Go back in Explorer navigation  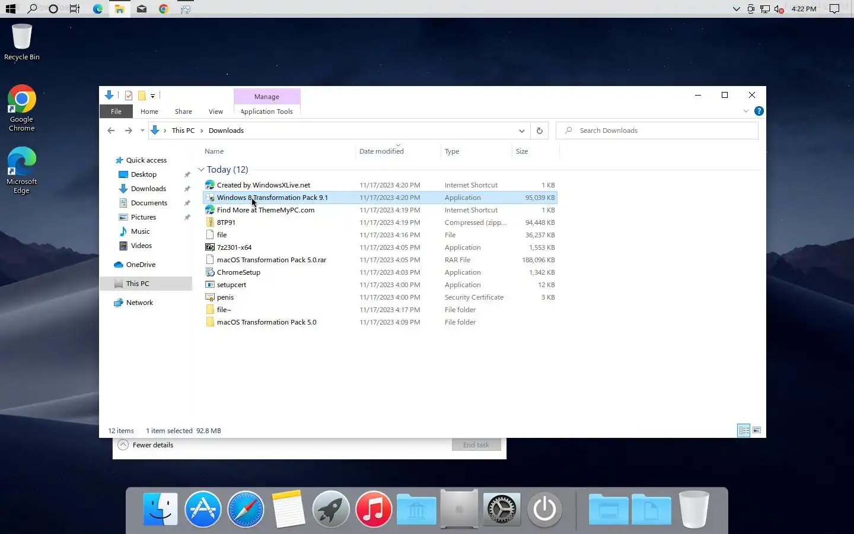coord(111,131)
